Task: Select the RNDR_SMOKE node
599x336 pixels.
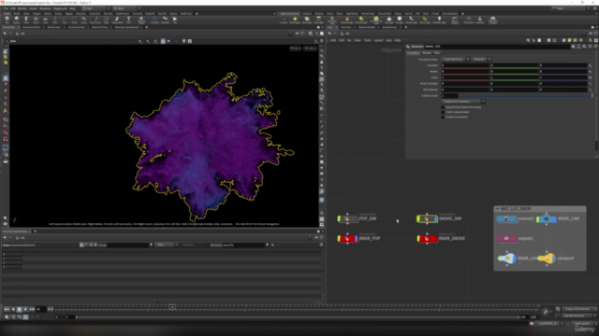Action: click(x=427, y=239)
